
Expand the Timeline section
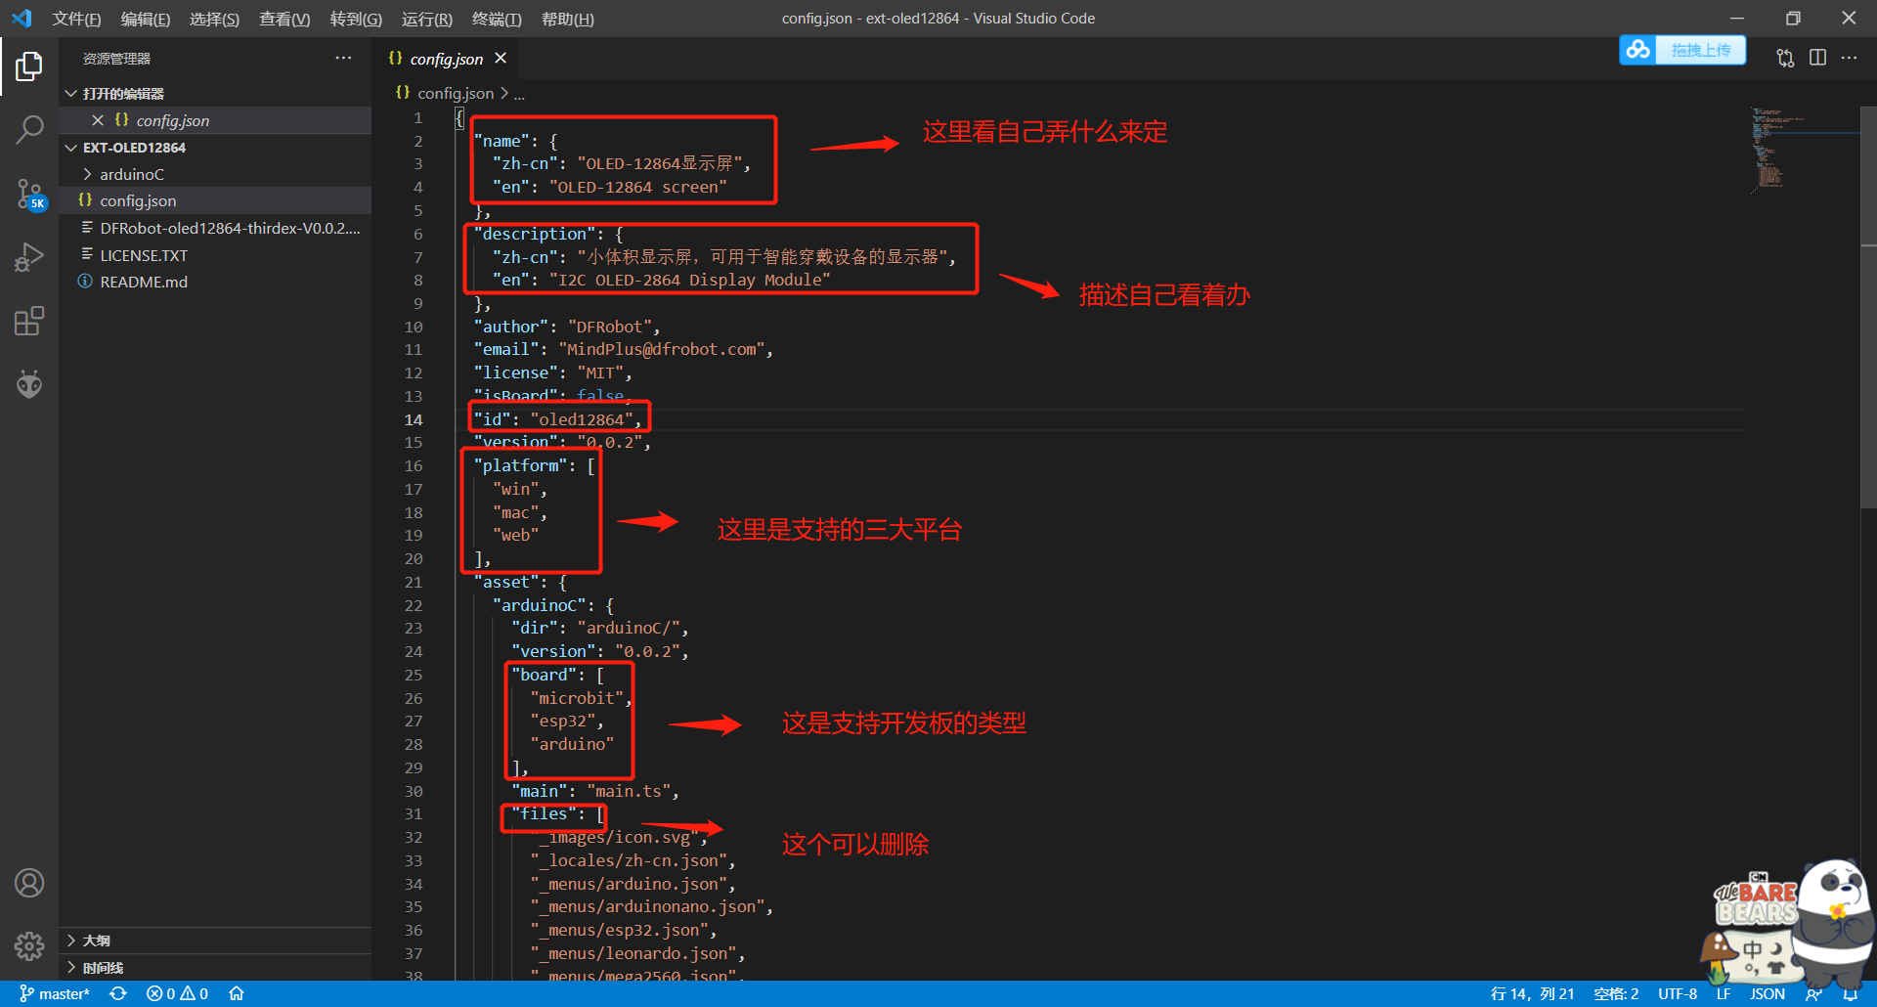click(x=215, y=968)
